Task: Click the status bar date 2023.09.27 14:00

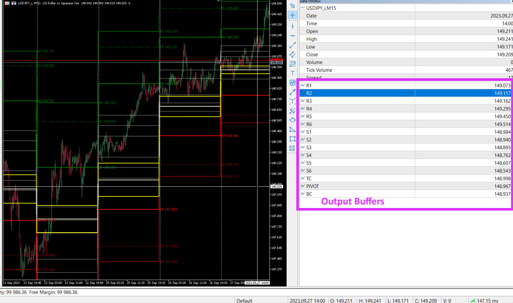Action: [307, 301]
